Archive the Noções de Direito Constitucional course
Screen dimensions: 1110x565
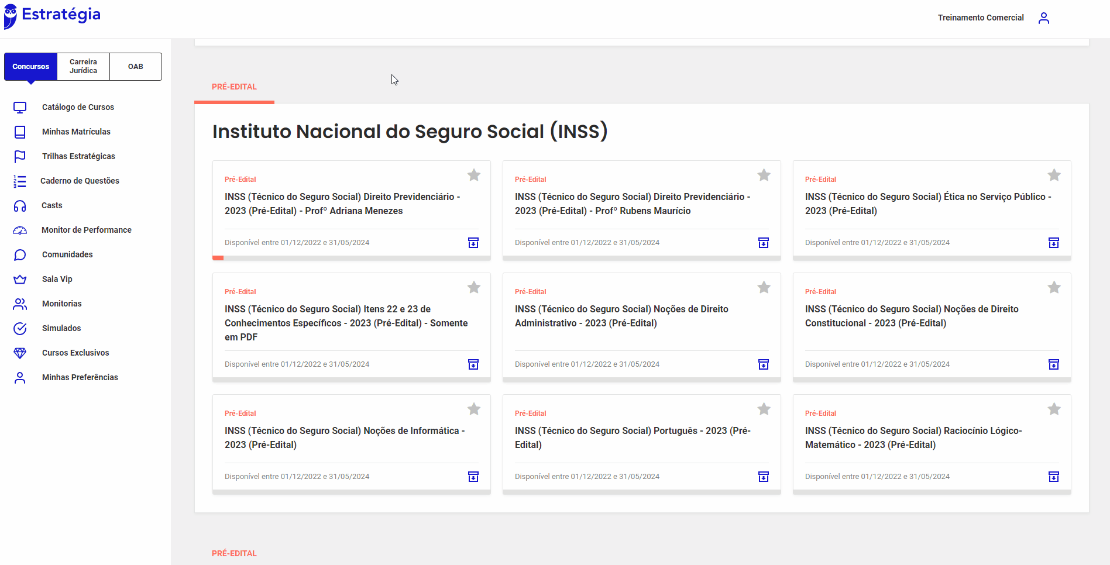tap(1054, 364)
